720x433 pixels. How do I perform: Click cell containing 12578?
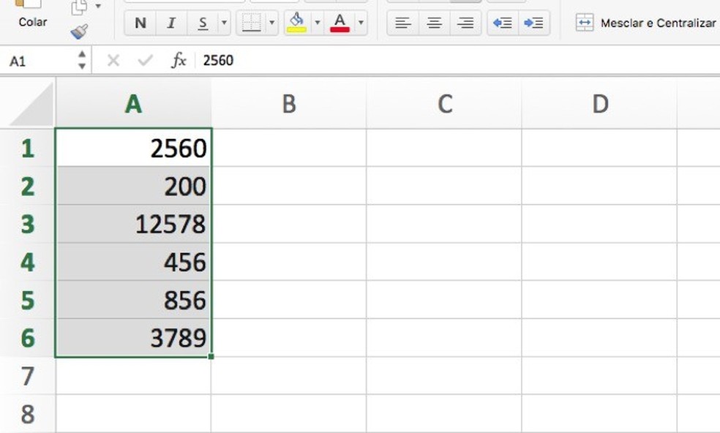click(133, 224)
